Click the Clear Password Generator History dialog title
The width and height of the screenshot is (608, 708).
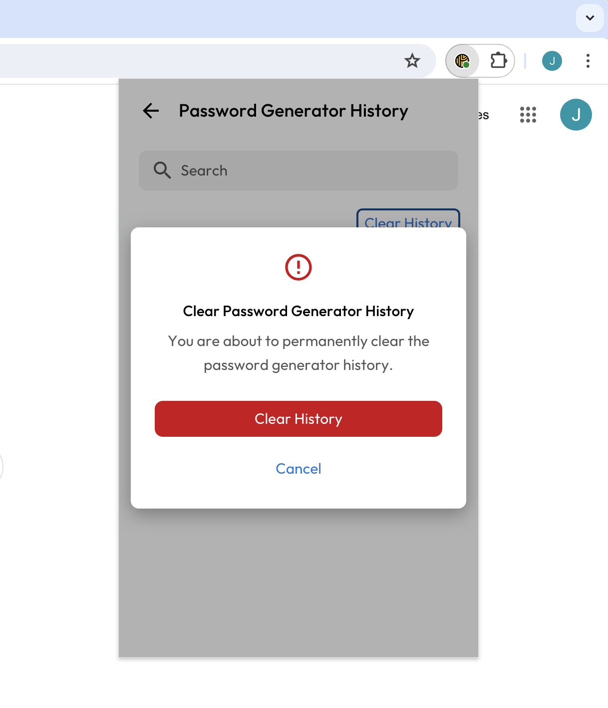pos(299,311)
